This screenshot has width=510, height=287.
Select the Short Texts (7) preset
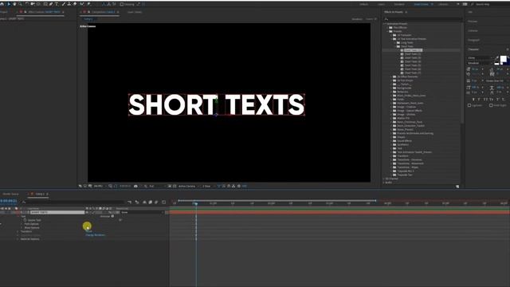coord(413,73)
